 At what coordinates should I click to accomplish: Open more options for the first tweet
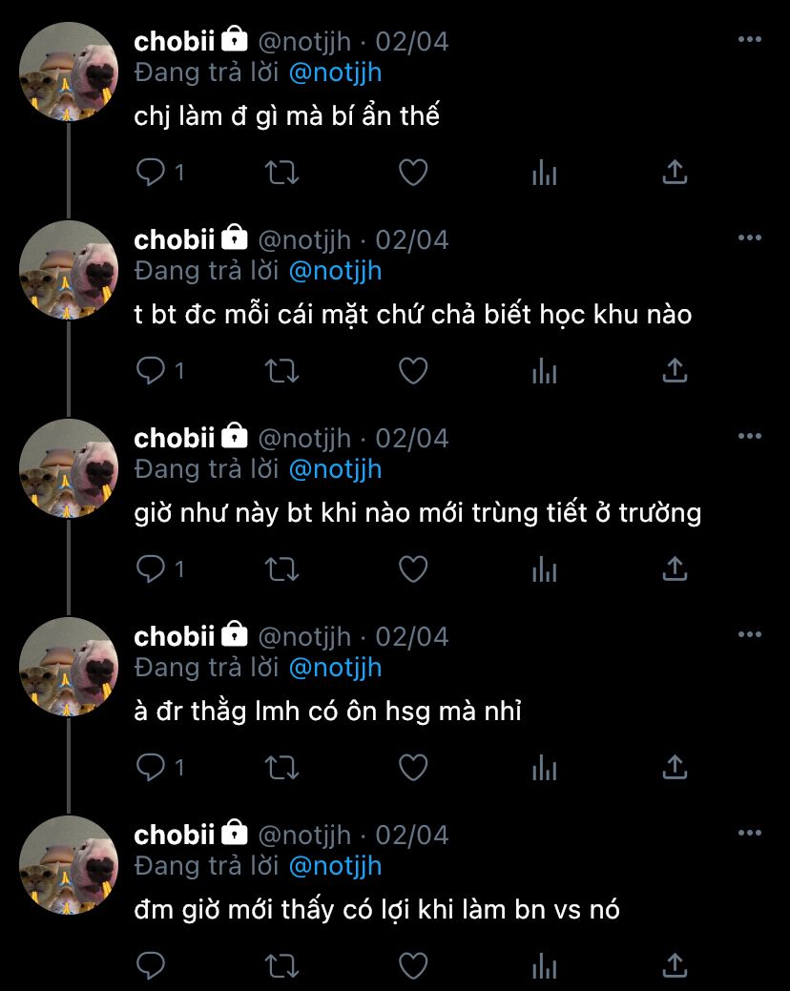tap(750, 39)
